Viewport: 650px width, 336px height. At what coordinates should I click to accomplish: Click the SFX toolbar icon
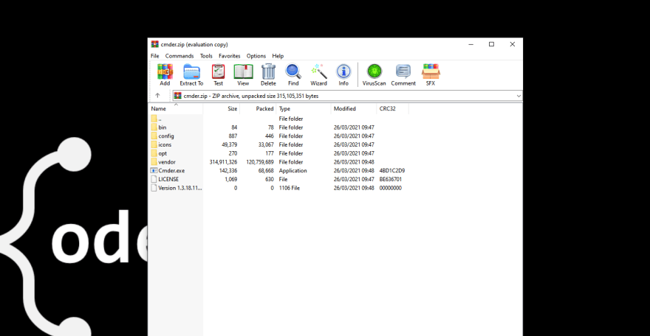tap(431, 75)
